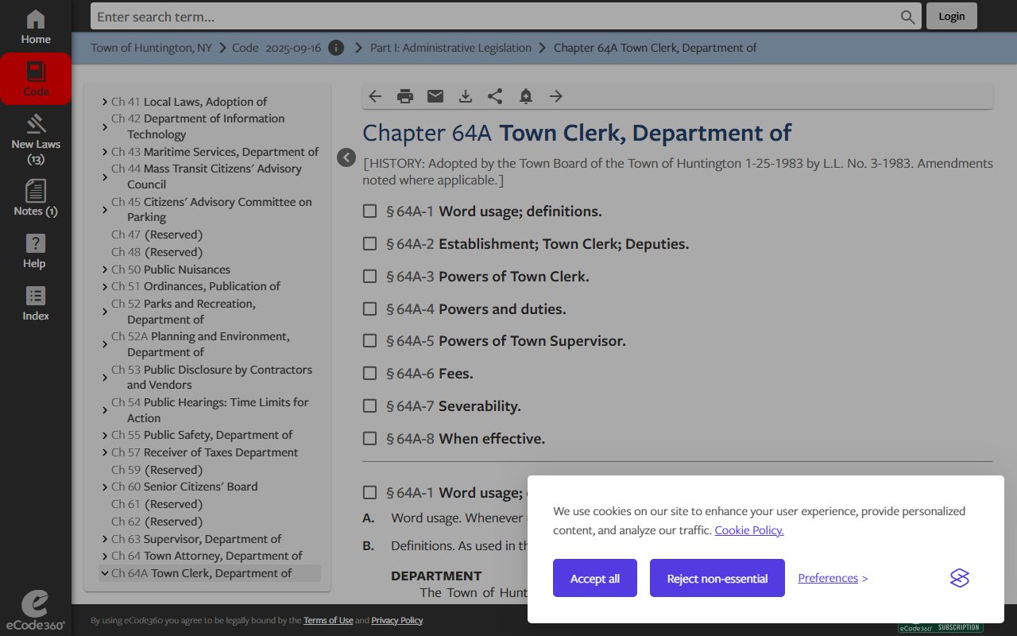This screenshot has width=1017, height=636.
Task: Email the chapter via envelope icon
Action: (x=435, y=96)
